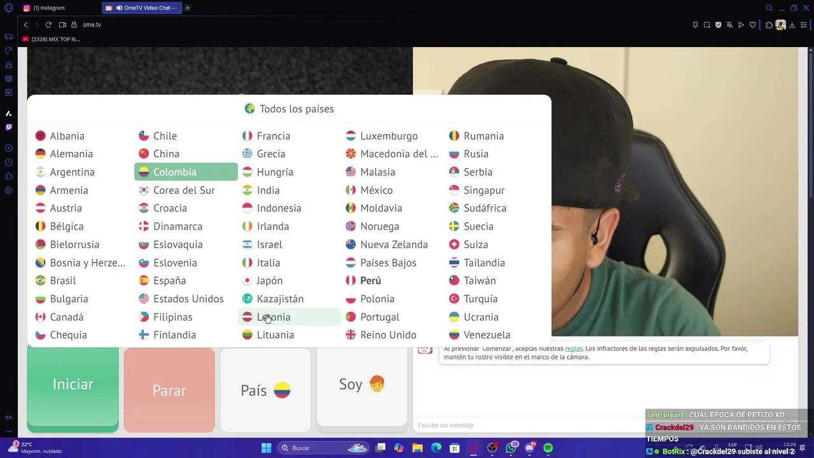The height and width of the screenshot is (458, 814).
Task: Pick España from the country list
Action: [x=186, y=281]
